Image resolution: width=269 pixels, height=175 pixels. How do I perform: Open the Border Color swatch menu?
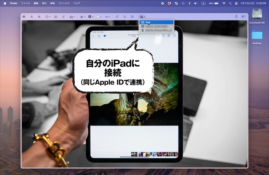click(91, 16)
